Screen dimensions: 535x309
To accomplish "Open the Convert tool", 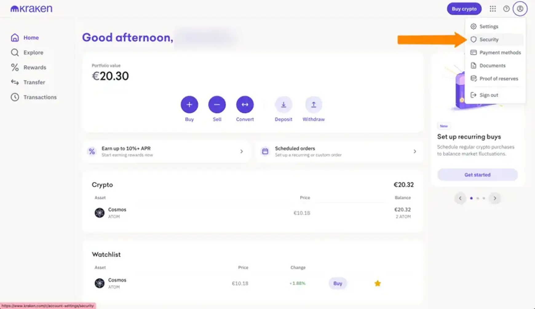I will [245, 105].
